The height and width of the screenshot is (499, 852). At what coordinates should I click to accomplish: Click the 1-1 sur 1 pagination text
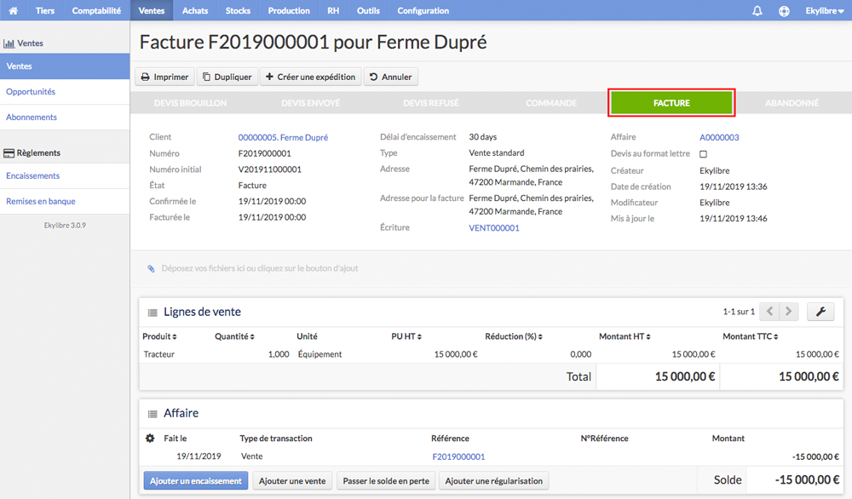pyautogui.click(x=739, y=312)
